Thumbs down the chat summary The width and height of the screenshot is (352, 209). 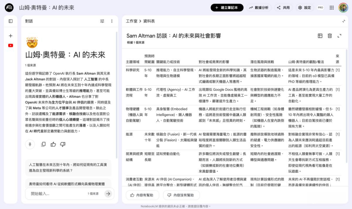tap(63, 144)
